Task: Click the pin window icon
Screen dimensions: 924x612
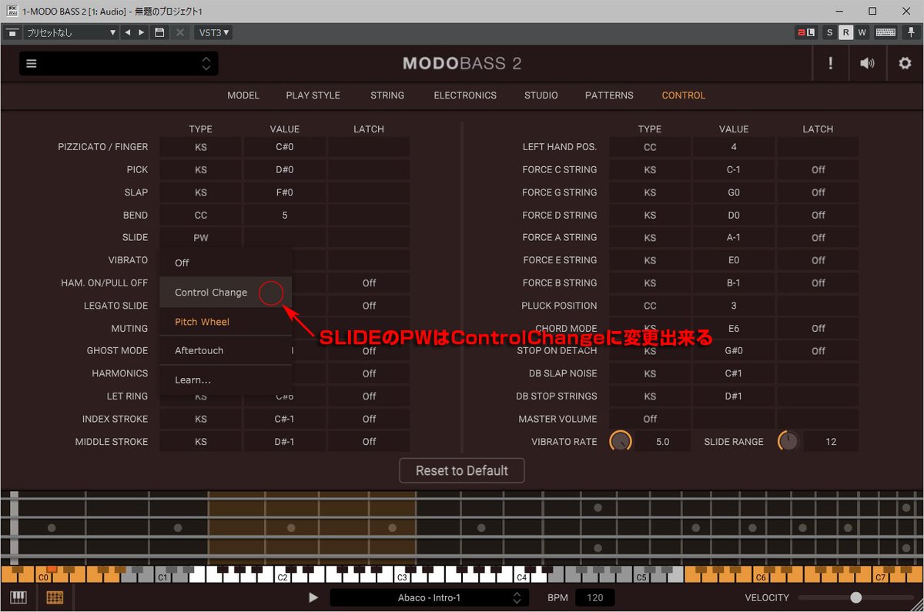Action: tap(910, 32)
